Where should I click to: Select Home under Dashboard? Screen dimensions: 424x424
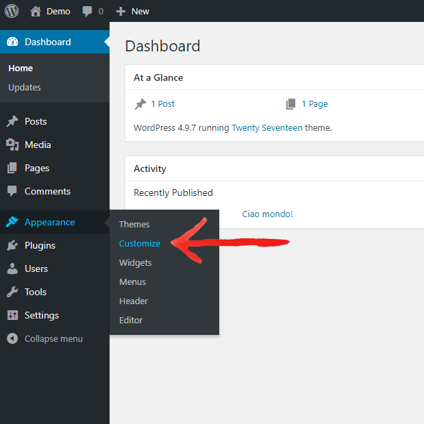[x=21, y=68]
